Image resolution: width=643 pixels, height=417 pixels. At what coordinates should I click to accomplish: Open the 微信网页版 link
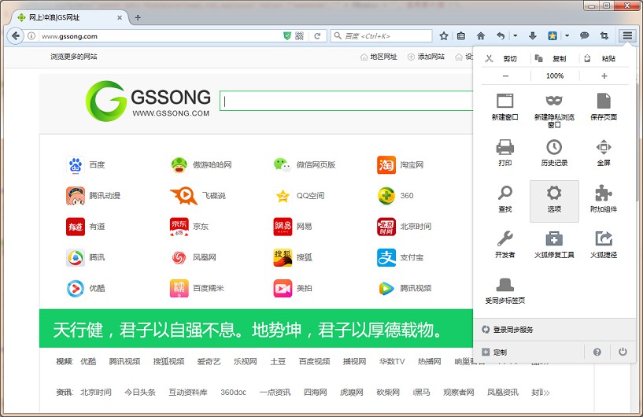(305, 164)
